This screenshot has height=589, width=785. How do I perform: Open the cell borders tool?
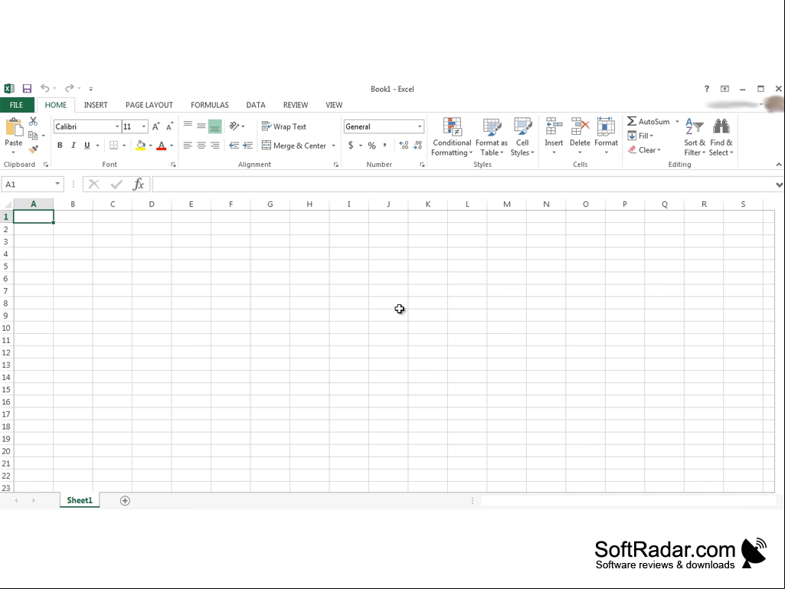113,146
